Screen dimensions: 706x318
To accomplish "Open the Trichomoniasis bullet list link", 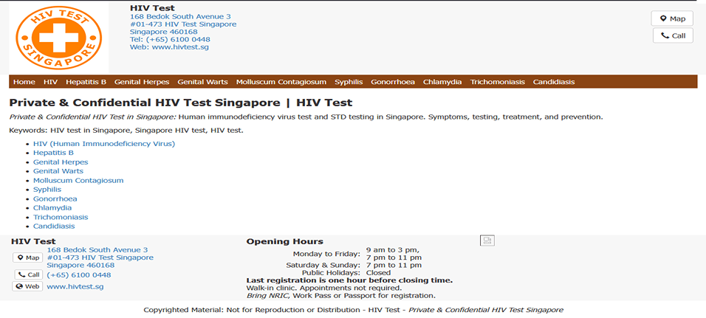I will [61, 217].
